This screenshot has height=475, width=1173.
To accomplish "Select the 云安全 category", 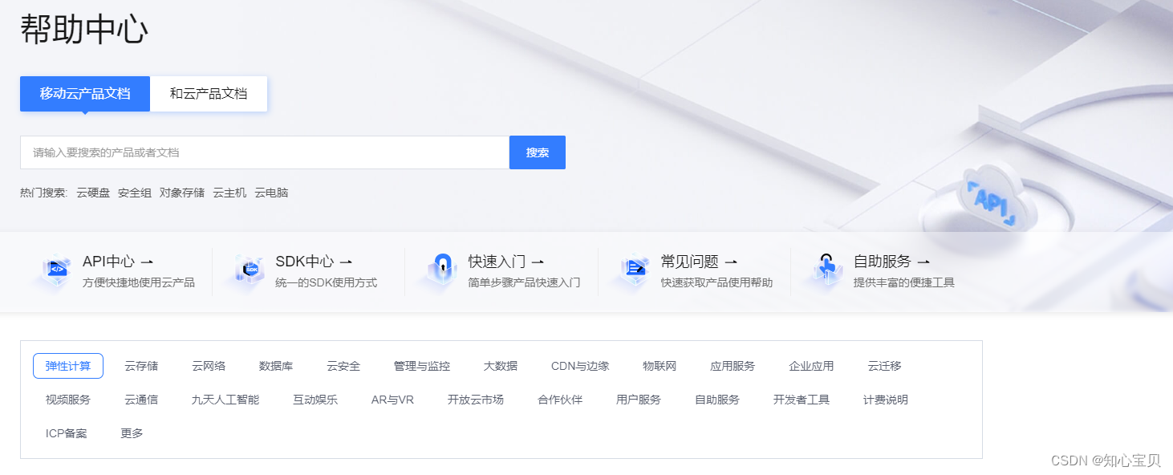I will click(343, 366).
